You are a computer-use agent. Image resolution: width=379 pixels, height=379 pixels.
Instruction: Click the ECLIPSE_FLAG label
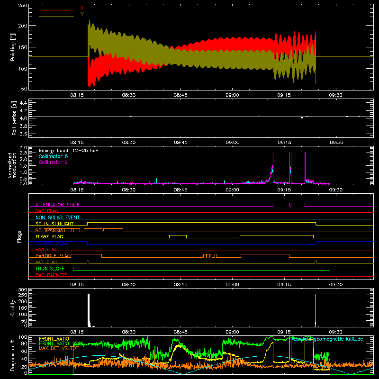[x=52, y=243]
